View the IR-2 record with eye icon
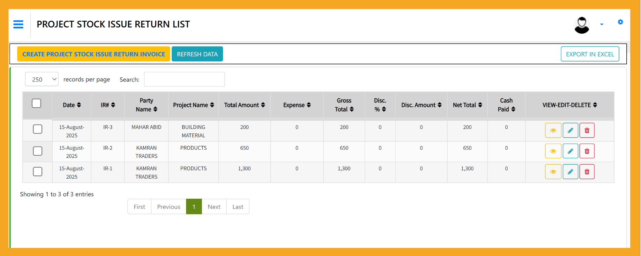Screen dimensions: 641x256 (553, 151)
